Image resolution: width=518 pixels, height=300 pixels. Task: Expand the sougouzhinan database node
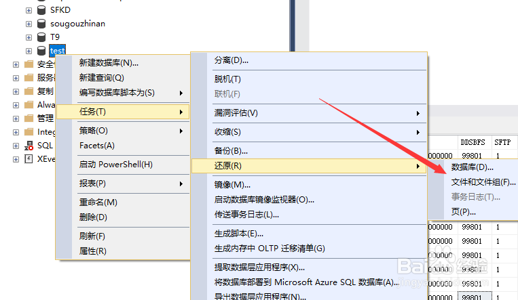(x=29, y=24)
